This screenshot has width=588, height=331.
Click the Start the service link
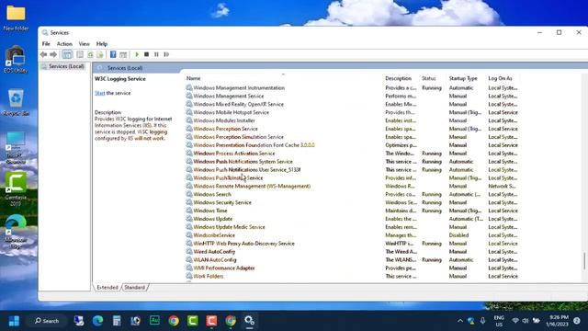(x=100, y=93)
